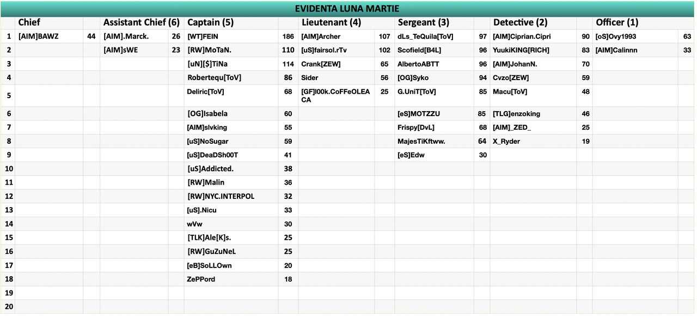The width and height of the screenshot is (697, 316).
Task: Click the ZePPord cell
Action: [231, 279]
